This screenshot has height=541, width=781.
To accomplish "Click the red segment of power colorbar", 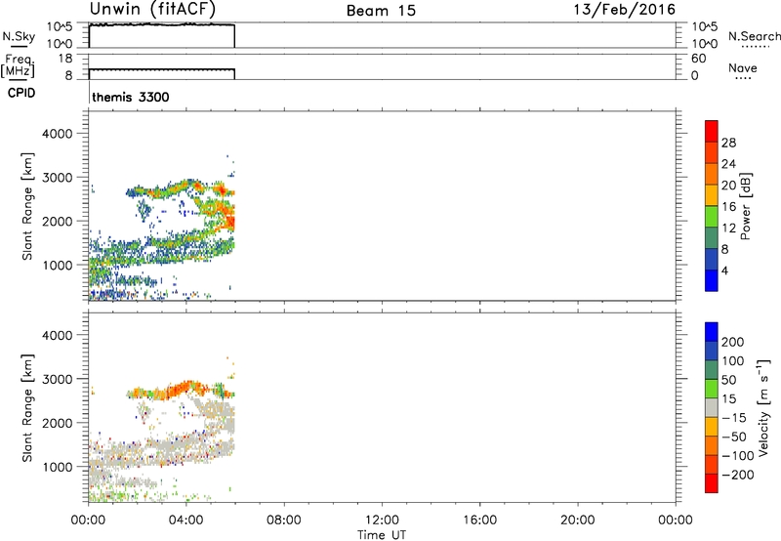I will pyautogui.click(x=712, y=131).
